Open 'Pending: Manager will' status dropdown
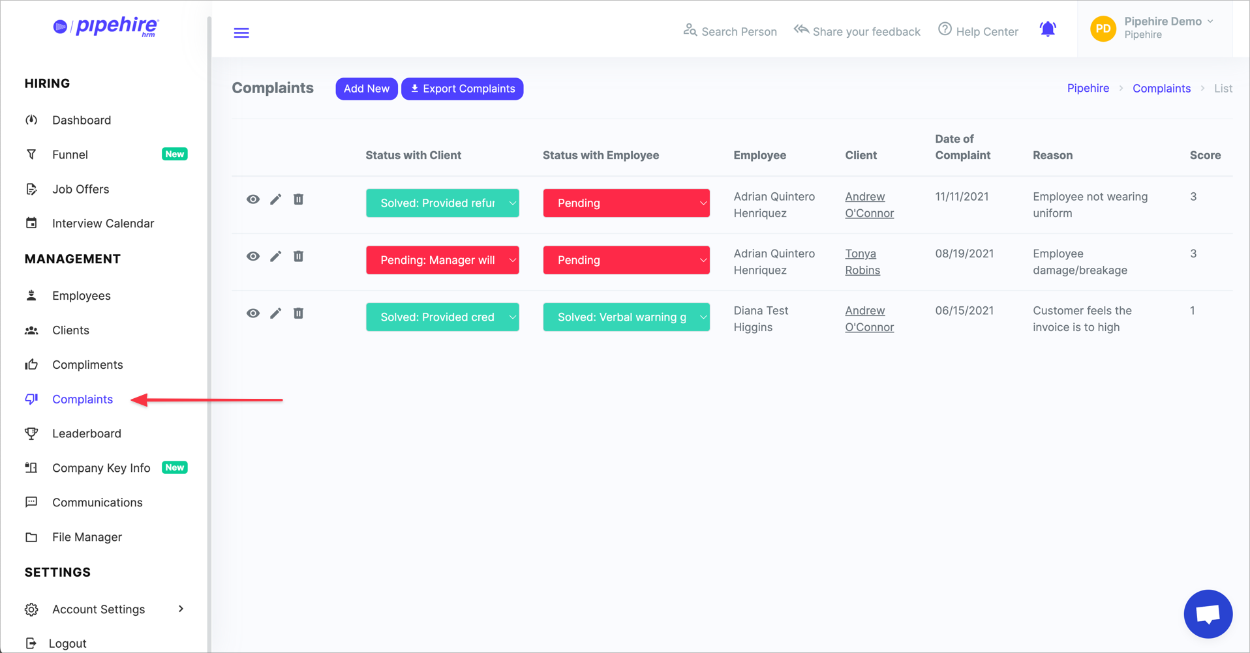Screen dimensions: 1250x653 (442, 260)
